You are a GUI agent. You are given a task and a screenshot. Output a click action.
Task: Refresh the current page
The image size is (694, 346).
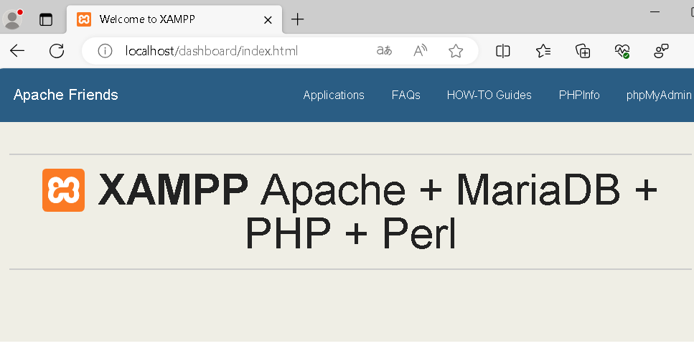tap(57, 51)
